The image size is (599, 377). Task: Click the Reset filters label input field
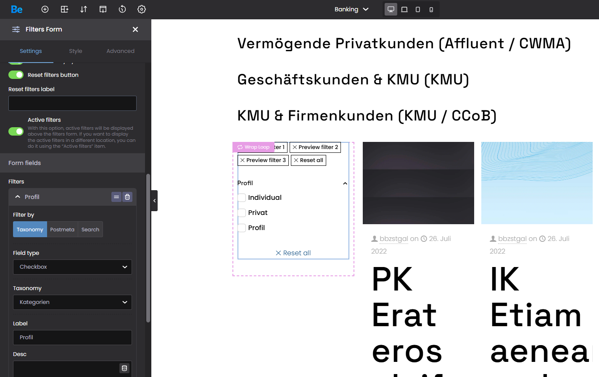72,103
